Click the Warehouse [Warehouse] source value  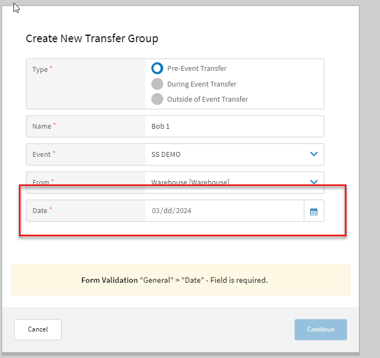tap(190, 182)
